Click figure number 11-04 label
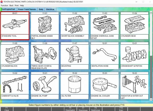The width and height of the screenshot is (153, 111). point(134,13)
